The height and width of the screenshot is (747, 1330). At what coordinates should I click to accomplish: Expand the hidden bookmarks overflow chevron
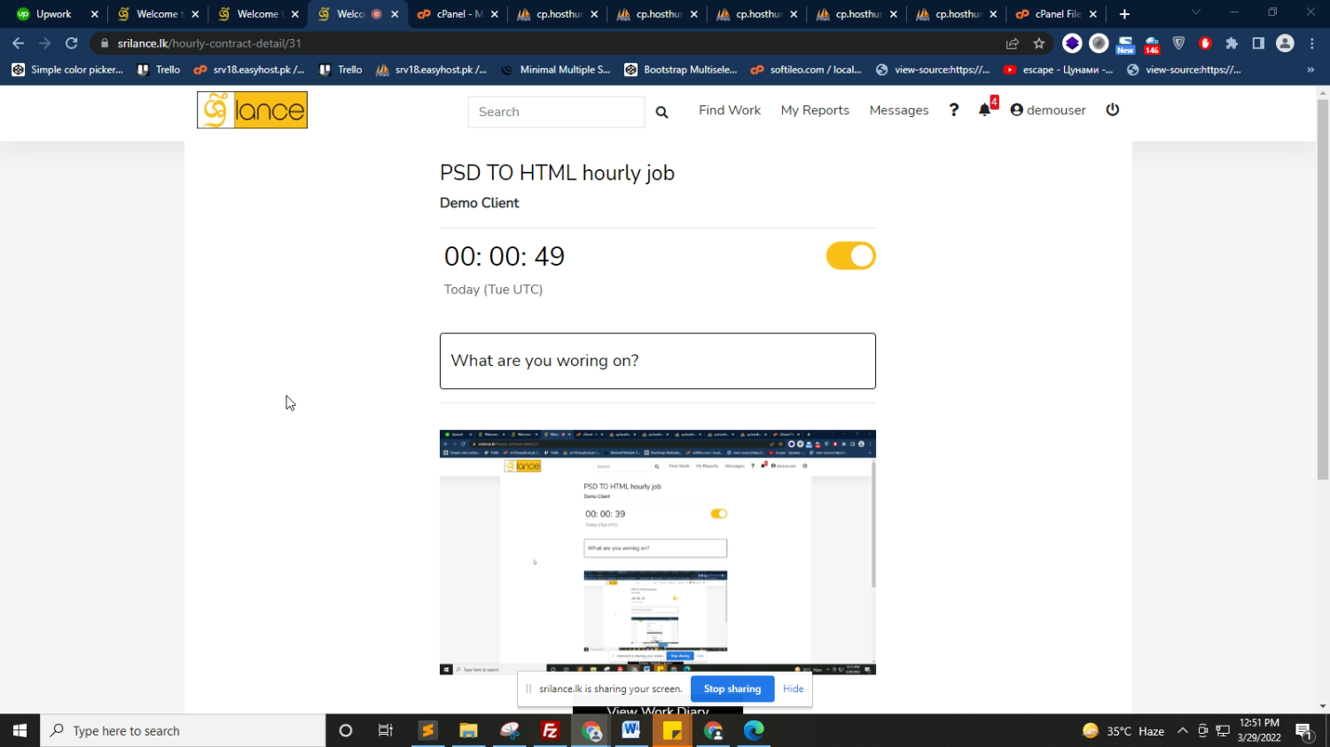pos(1310,70)
